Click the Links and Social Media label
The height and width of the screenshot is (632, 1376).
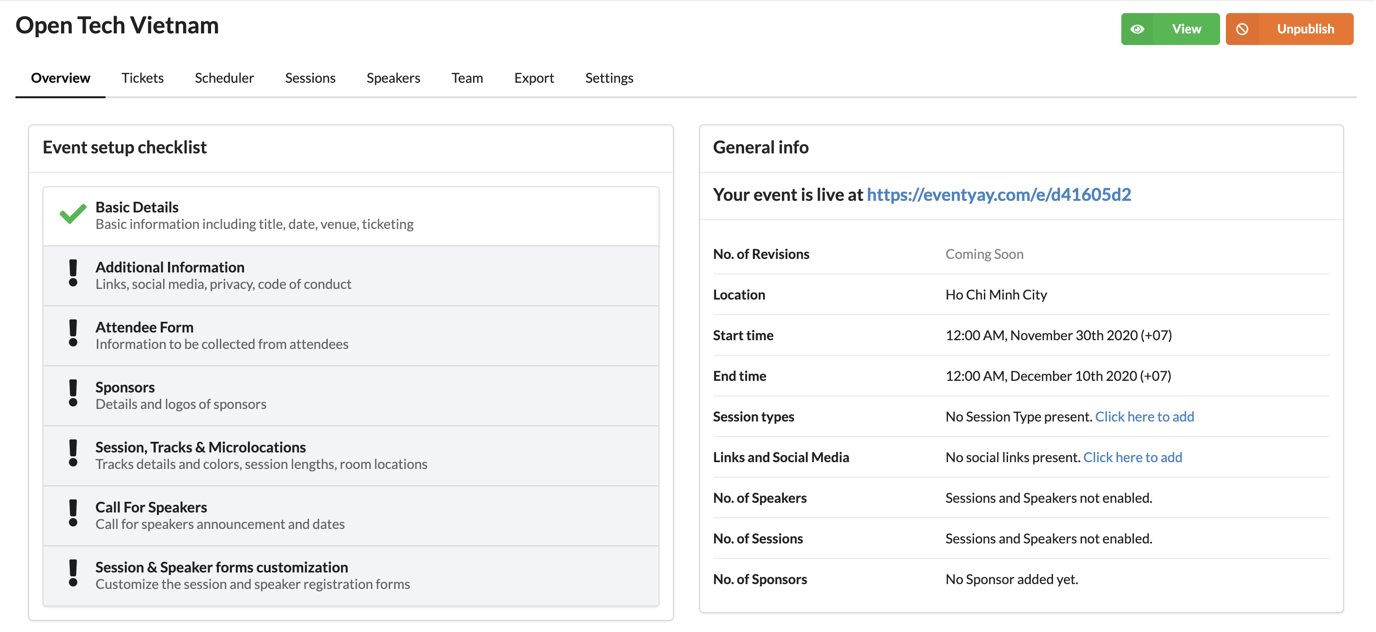[781, 457]
